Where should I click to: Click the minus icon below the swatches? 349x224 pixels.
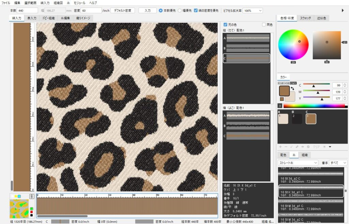pyautogui.click(x=286, y=147)
